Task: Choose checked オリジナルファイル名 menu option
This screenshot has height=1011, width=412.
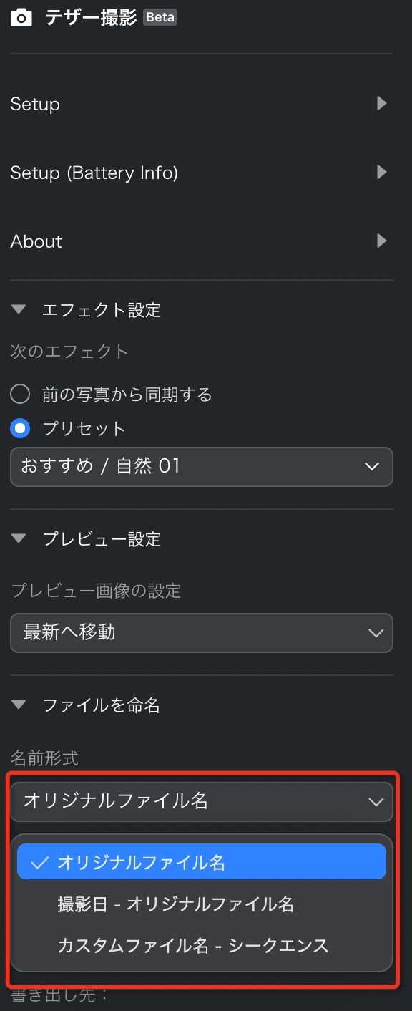Action: [x=202, y=861]
